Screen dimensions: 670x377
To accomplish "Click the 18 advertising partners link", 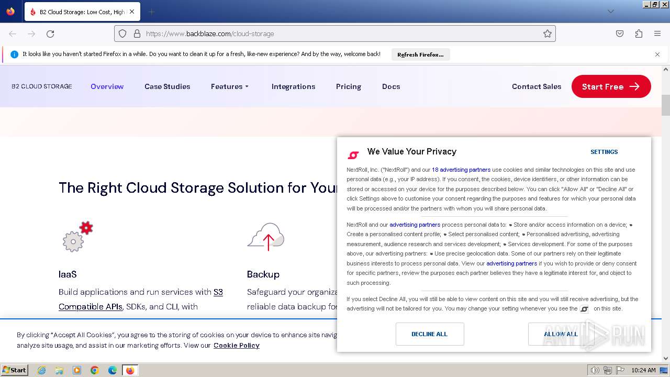I will point(461,170).
